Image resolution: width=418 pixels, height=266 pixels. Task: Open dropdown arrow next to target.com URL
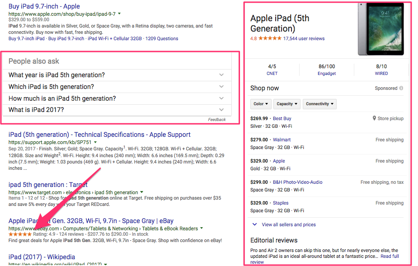[x=142, y=192]
